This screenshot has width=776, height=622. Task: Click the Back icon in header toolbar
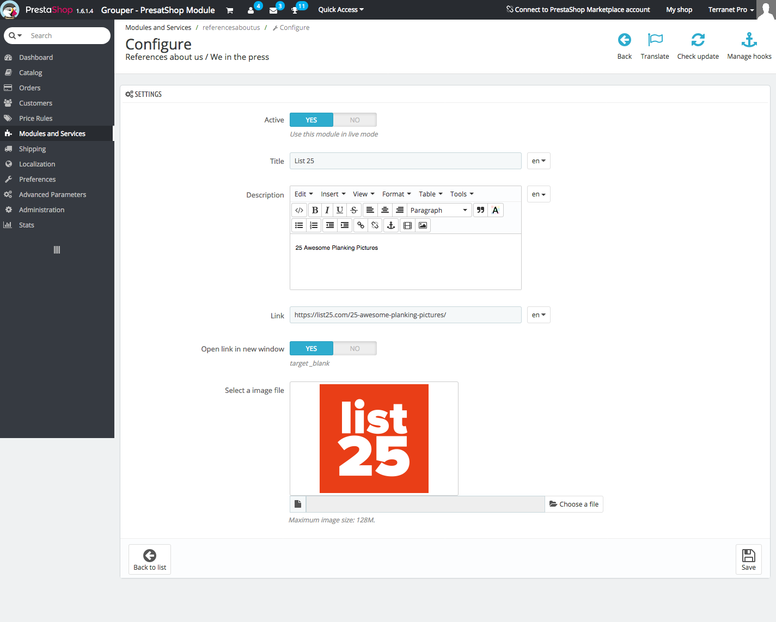[625, 40]
